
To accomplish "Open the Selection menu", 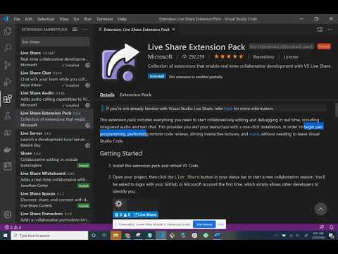I will pyautogui.click(x=46, y=19).
